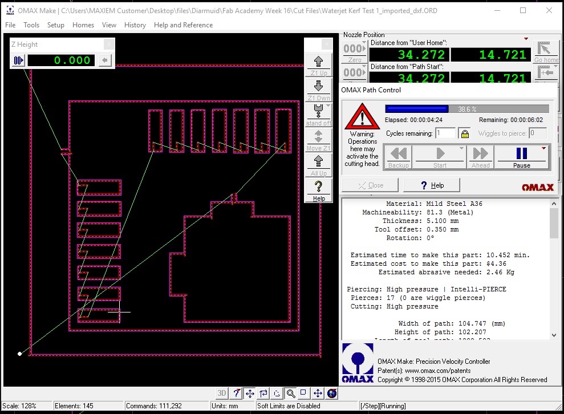Toggle the Cycles remaining lock icon

tap(465, 133)
